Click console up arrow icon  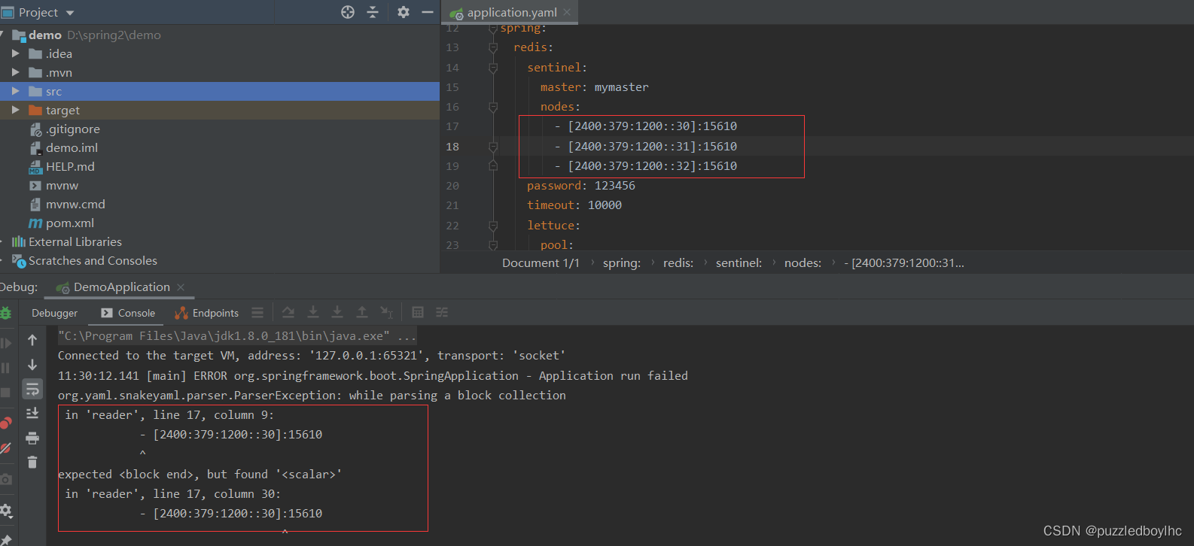coord(32,340)
